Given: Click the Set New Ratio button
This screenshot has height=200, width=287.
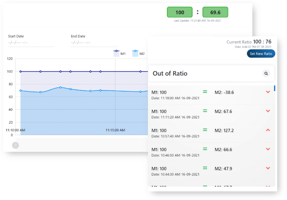Looking at the screenshot, I should click(x=261, y=54).
